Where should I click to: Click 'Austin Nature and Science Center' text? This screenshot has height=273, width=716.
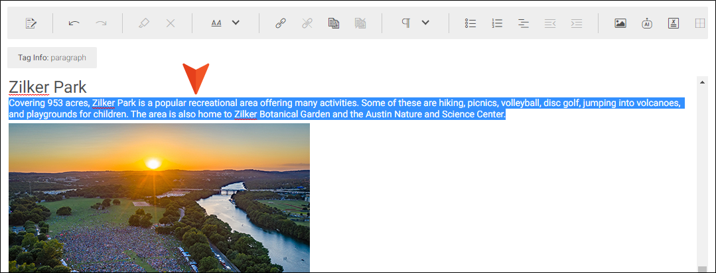click(x=435, y=114)
